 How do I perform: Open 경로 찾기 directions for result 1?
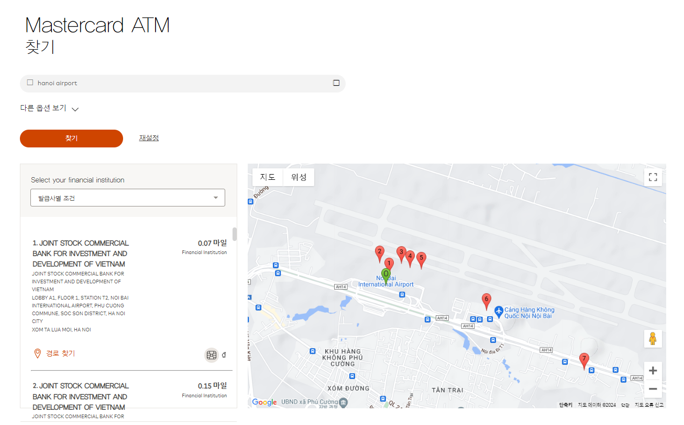click(54, 354)
